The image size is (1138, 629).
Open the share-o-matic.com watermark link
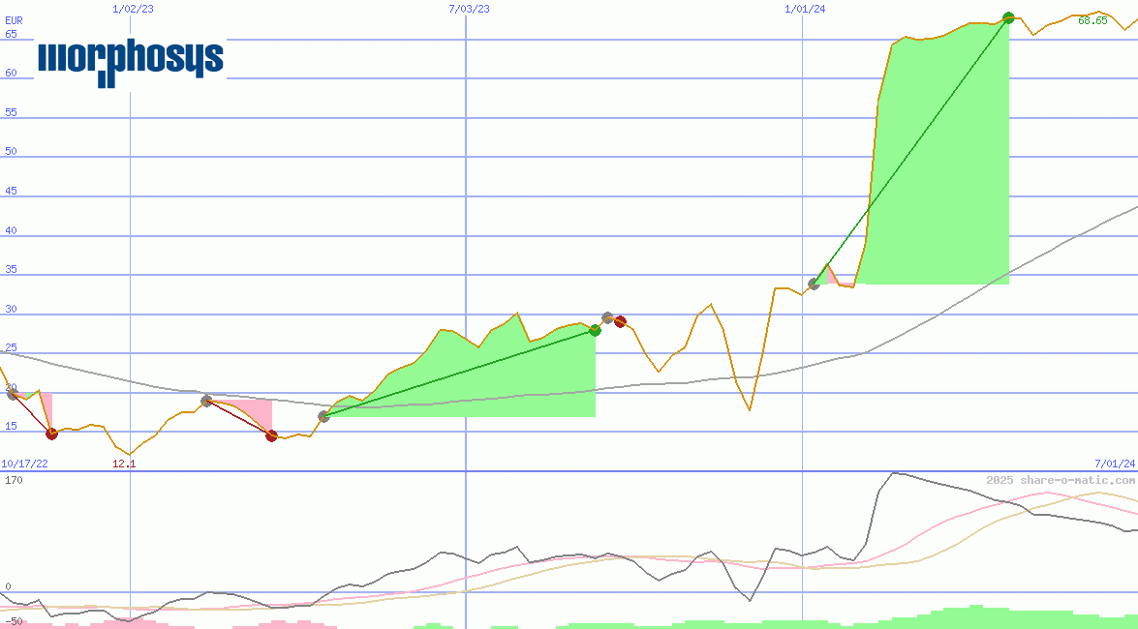click(x=1061, y=480)
